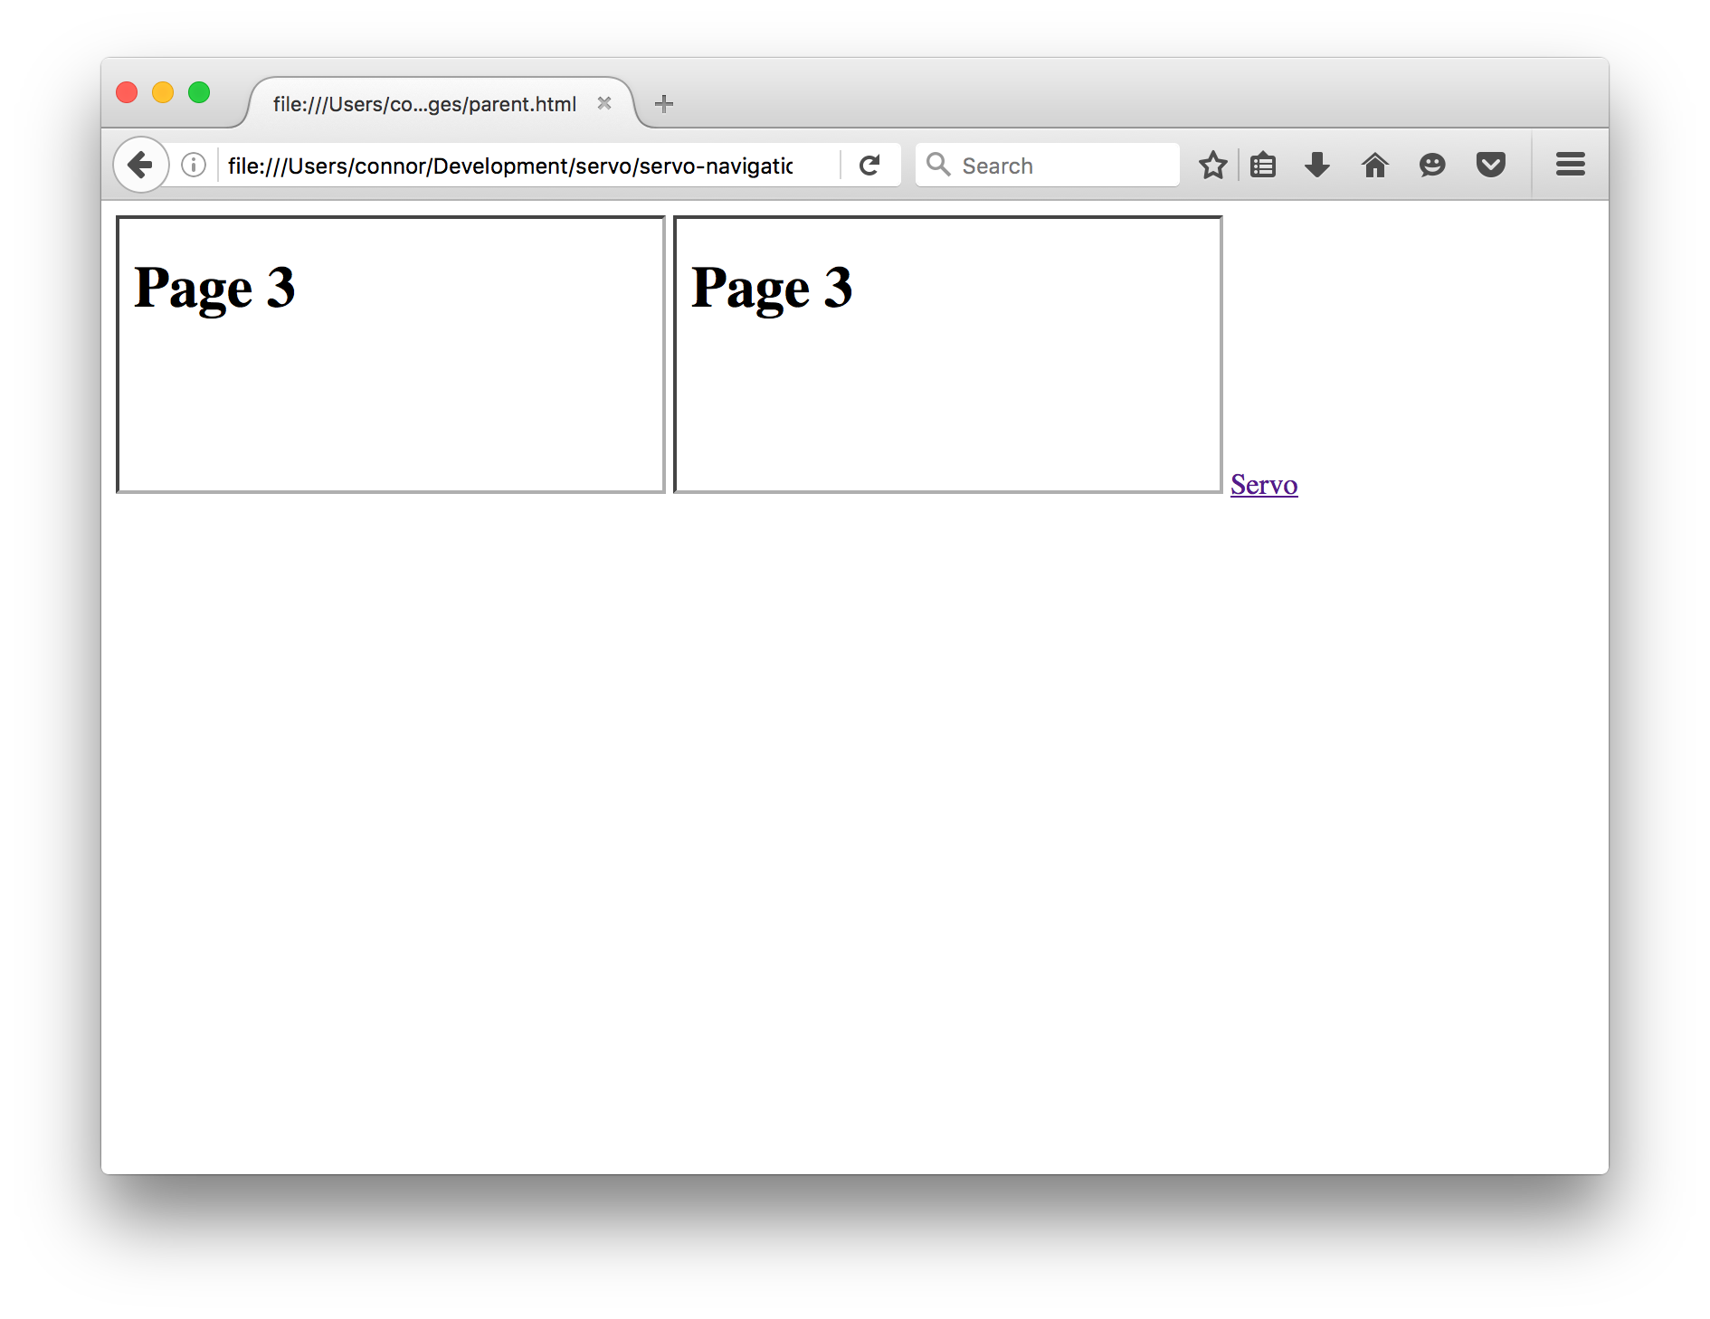Save page to Pocket

pos(1491,166)
